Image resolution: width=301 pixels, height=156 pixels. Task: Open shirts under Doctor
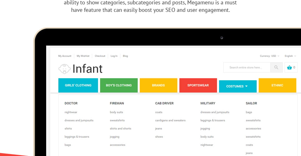click(68, 129)
